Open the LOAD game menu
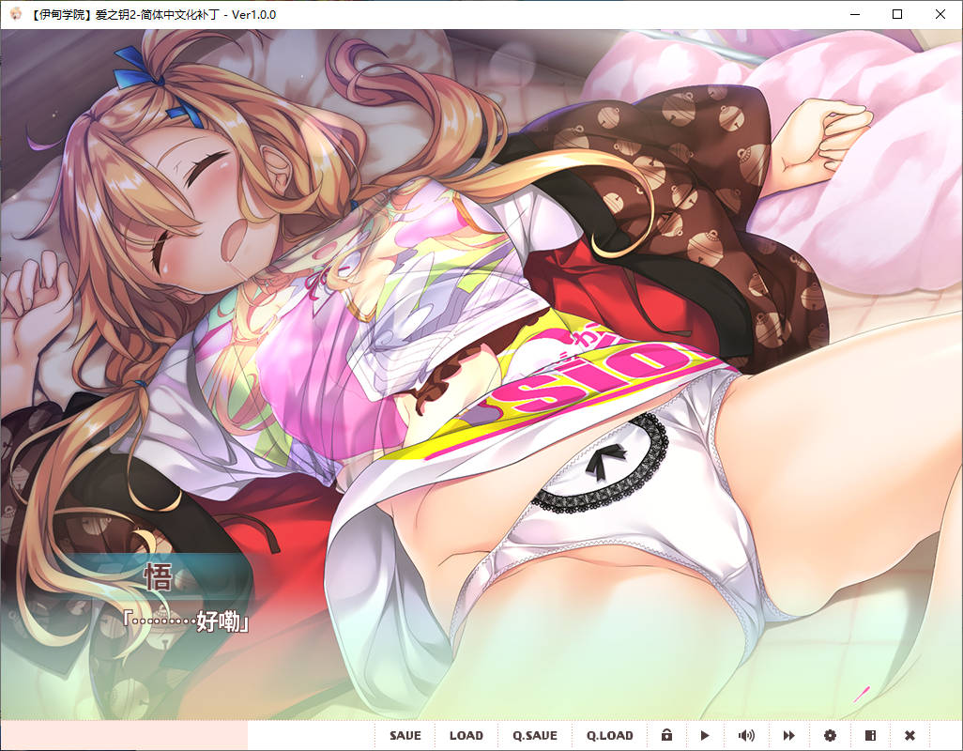Screen dimensions: 963x751 [x=466, y=735]
